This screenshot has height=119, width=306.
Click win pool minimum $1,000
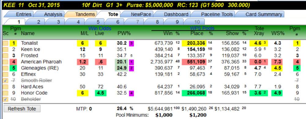tap(164, 115)
